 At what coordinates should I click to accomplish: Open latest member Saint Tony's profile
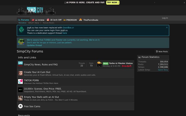tap(163, 70)
